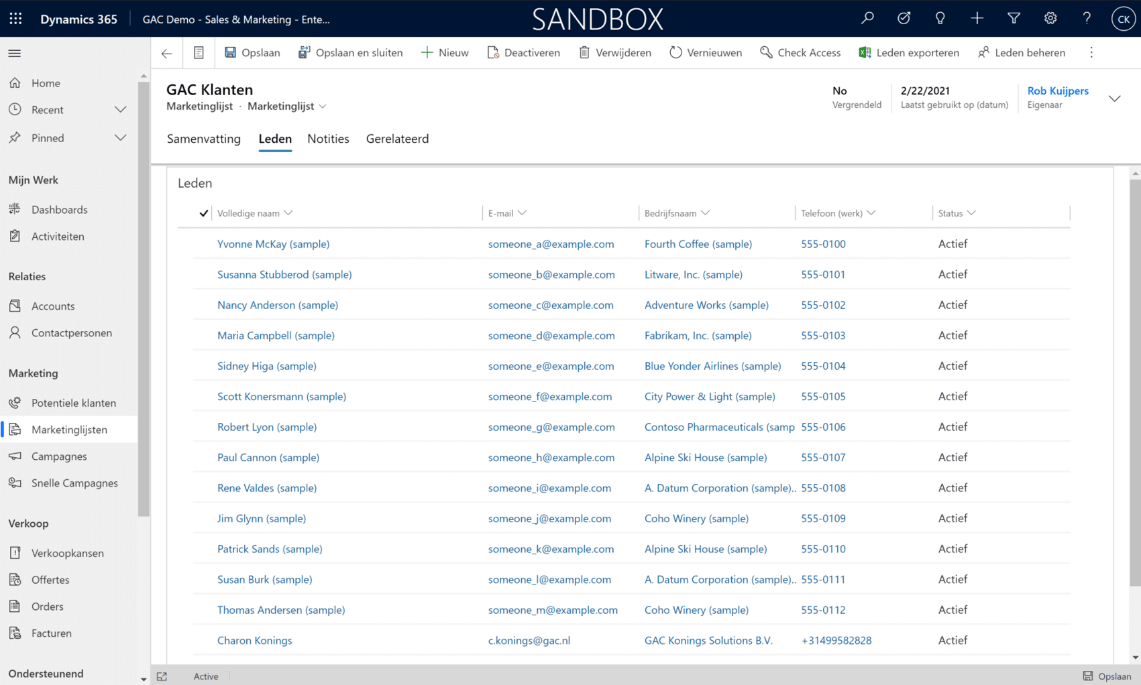Open Adventure Works (sample) company link
The height and width of the screenshot is (685, 1141).
pyautogui.click(x=706, y=305)
